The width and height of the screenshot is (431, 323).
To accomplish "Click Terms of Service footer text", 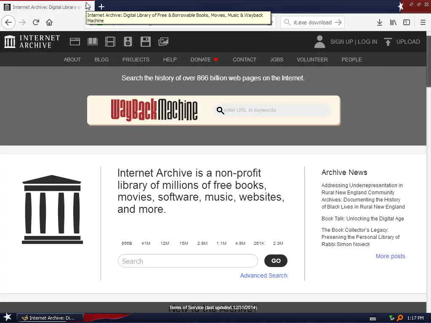I will point(213,307).
